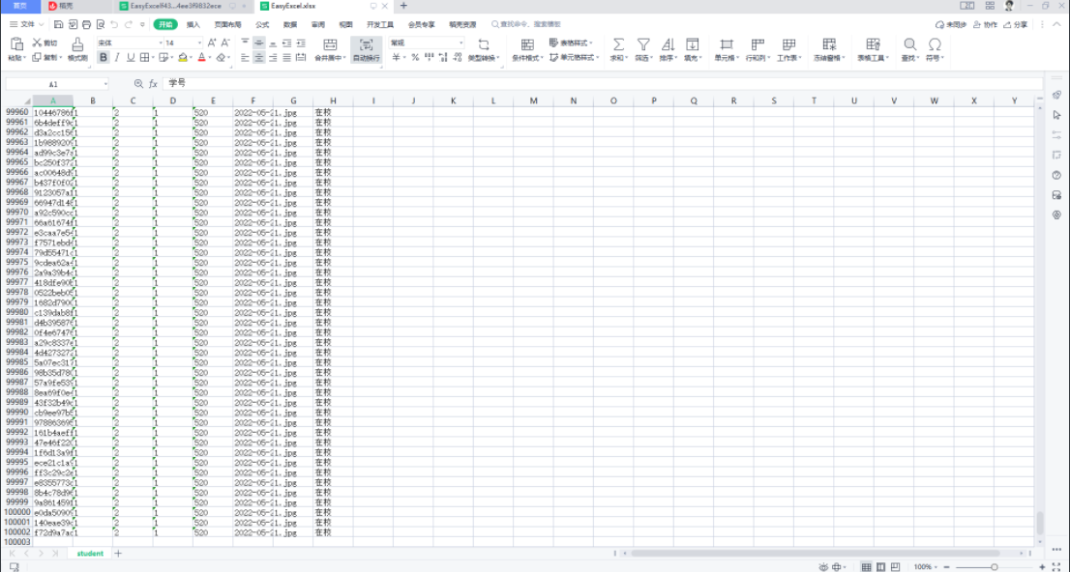
Task: Click the Collaborate (协作) icon
Action: (986, 24)
